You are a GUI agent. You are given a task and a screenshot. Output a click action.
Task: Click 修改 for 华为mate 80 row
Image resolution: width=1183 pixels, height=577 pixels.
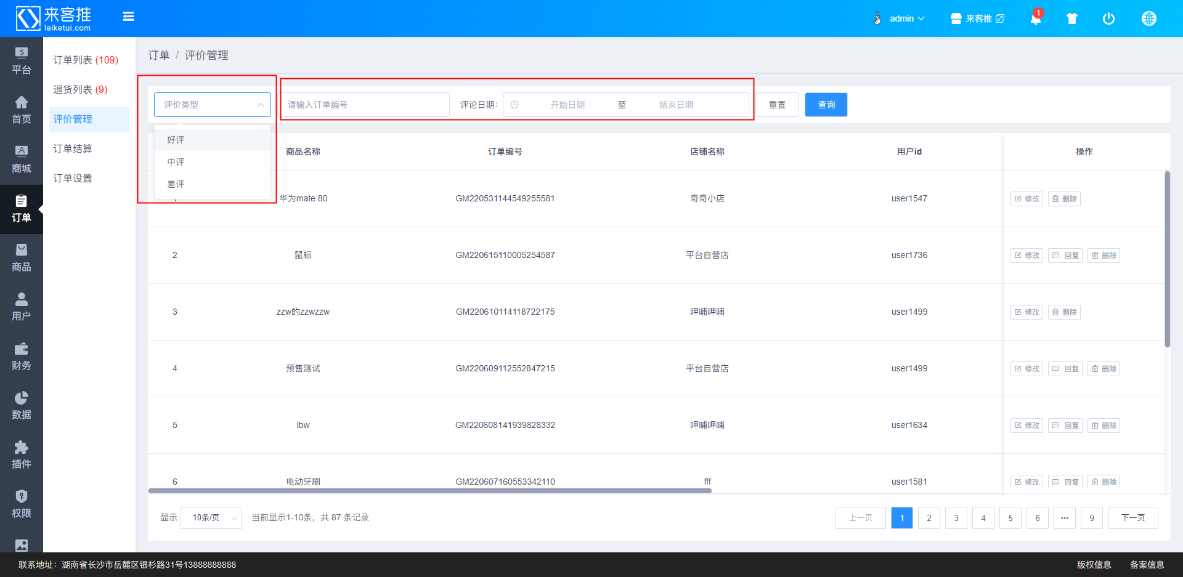[1026, 199]
